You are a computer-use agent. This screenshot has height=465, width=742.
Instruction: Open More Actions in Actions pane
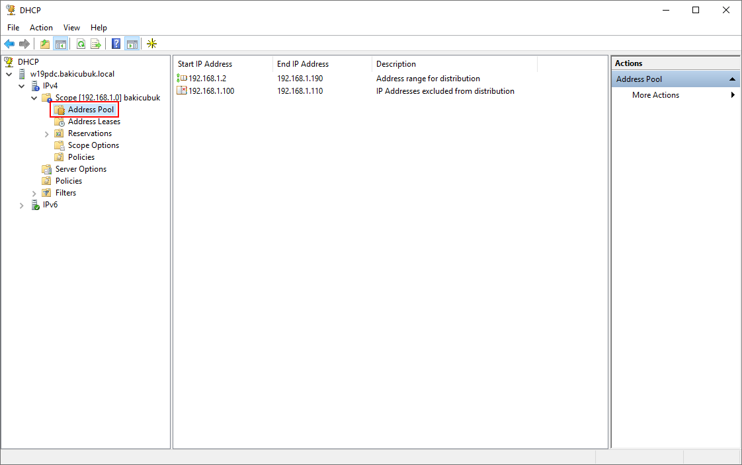(x=655, y=95)
